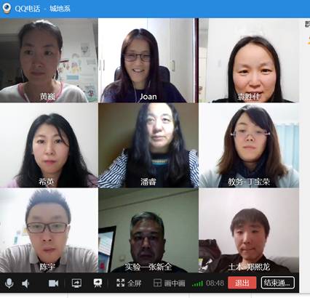The image size is (310, 298).
Task: Mute the microphone in the call toolbar
Action: pyautogui.click(x=9, y=283)
